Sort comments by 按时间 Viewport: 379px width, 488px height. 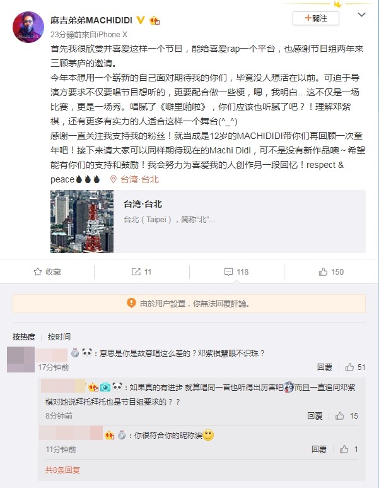pyautogui.click(x=59, y=336)
